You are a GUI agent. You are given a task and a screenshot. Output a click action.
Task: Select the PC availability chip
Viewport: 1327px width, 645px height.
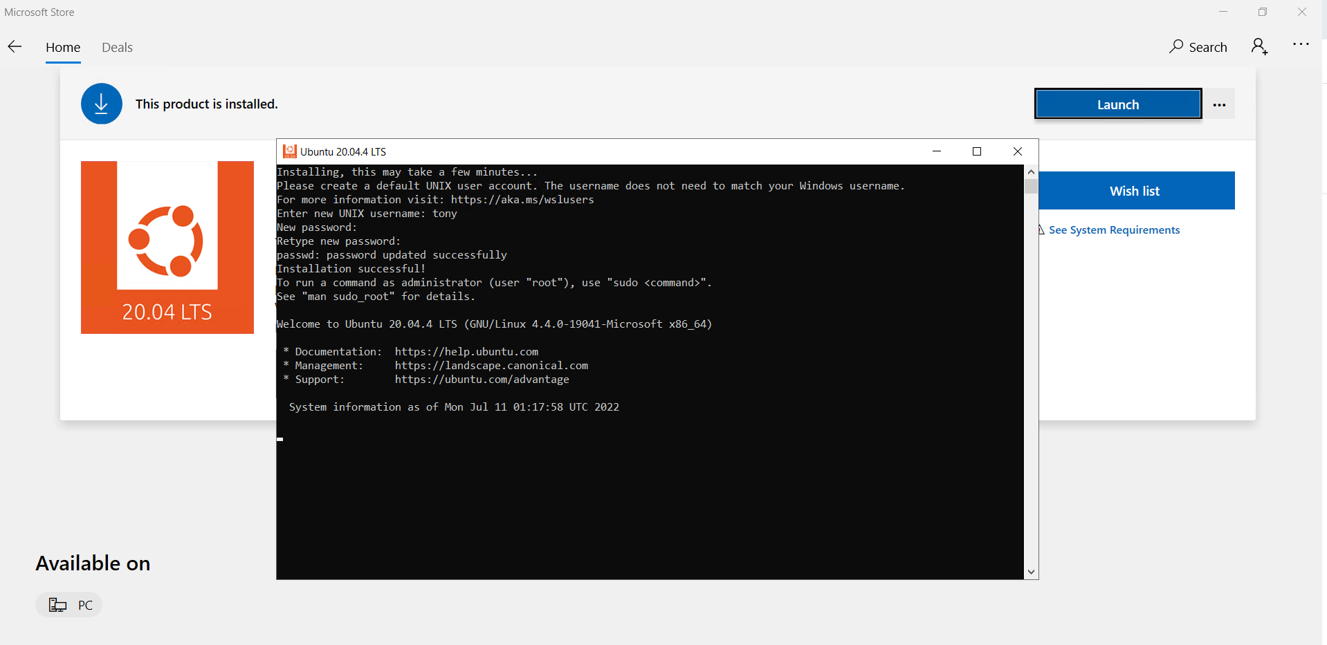click(x=69, y=605)
